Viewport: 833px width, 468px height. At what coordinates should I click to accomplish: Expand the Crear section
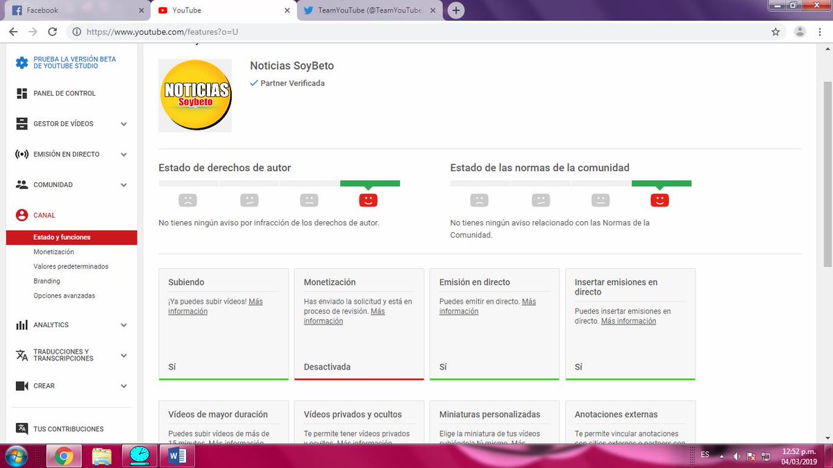click(x=124, y=386)
